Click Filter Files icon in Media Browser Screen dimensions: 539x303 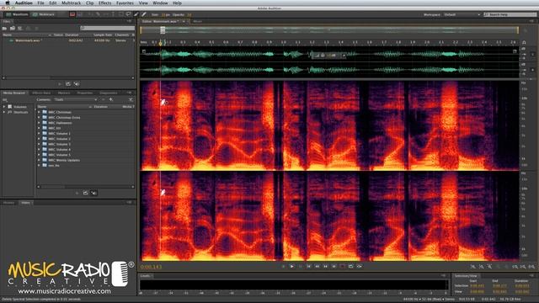click(131, 99)
